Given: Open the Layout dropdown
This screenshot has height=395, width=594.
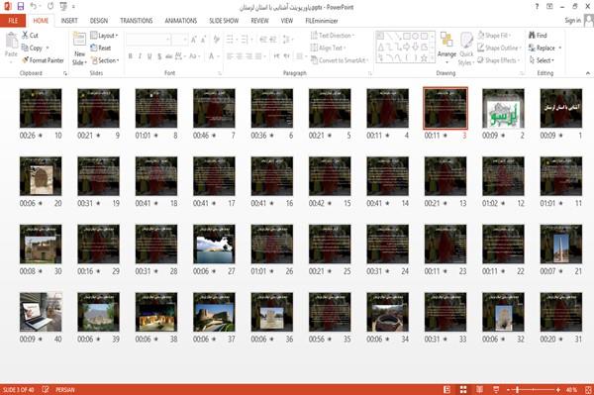Looking at the screenshot, I should point(105,36).
